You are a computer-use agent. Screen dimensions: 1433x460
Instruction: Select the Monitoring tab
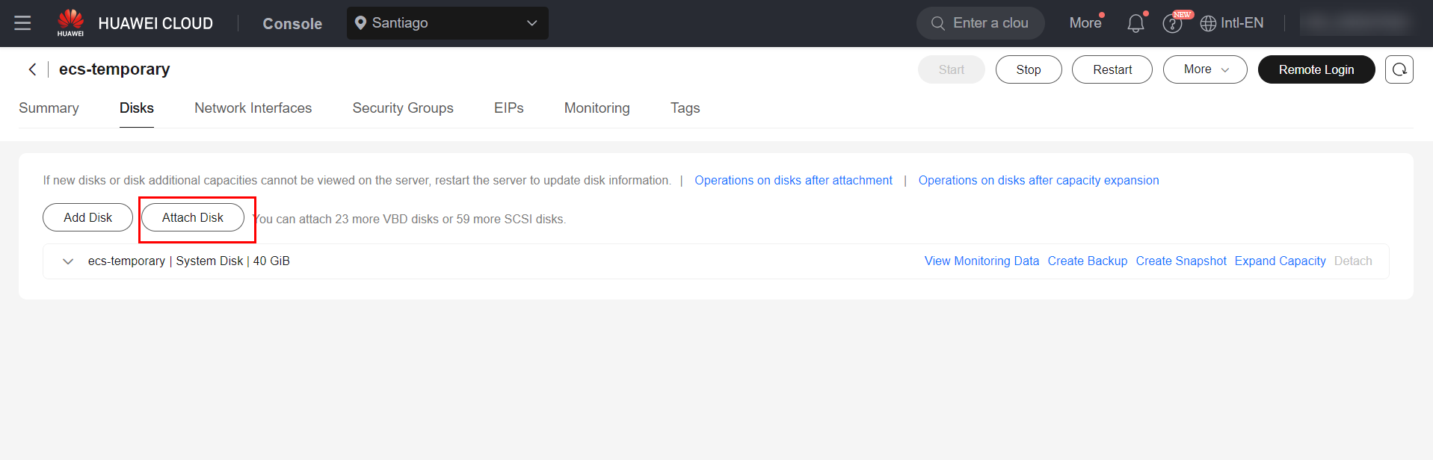(597, 108)
